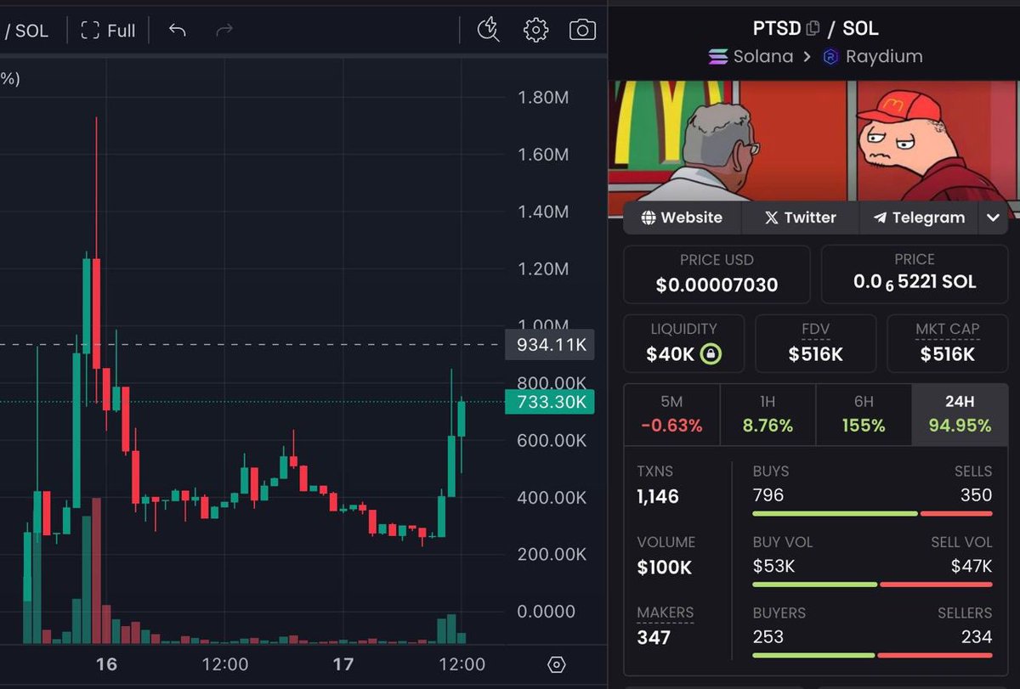Click the 400.00K price axis label
Image resolution: width=1020 pixels, height=689 pixels.
552,497
